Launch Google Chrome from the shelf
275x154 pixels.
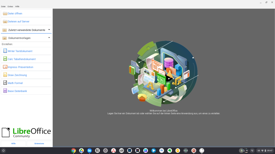pos(73,151)
